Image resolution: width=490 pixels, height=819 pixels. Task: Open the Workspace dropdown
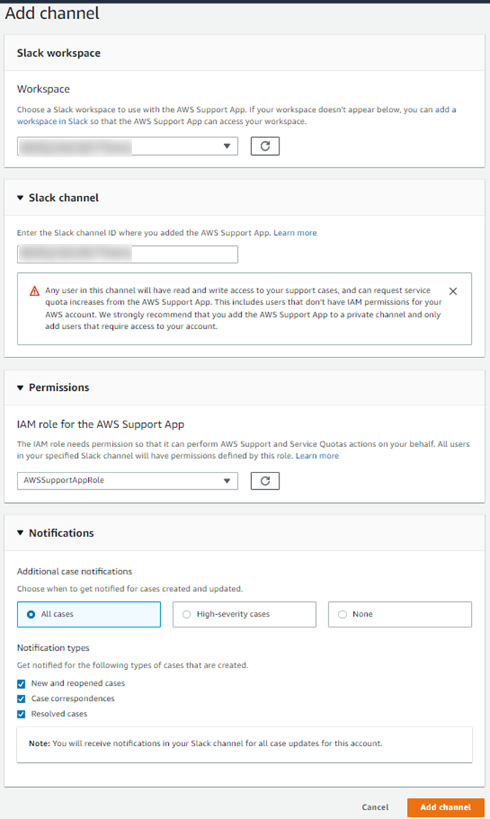[127, 146]
